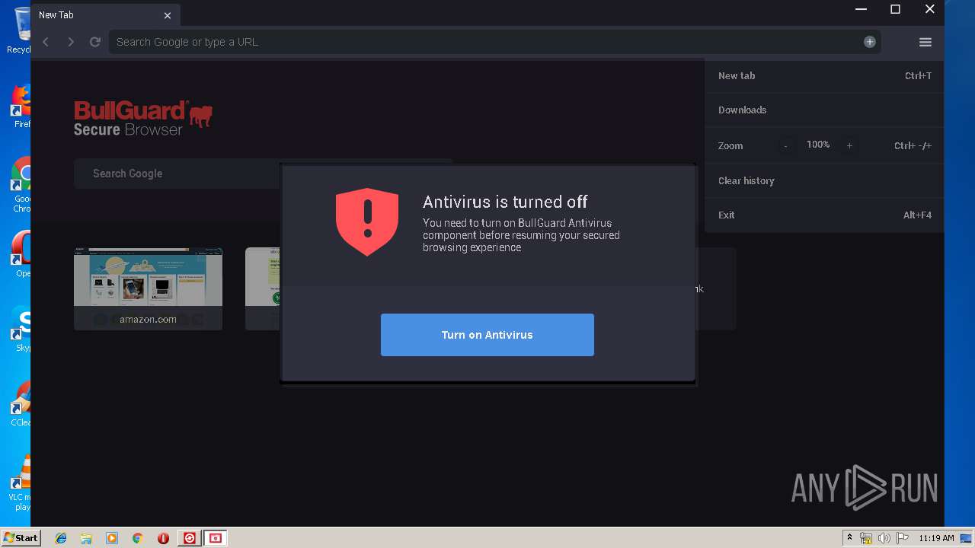Click the Turn on Antivirus button
975x548 pixels.
pos(487,335)
